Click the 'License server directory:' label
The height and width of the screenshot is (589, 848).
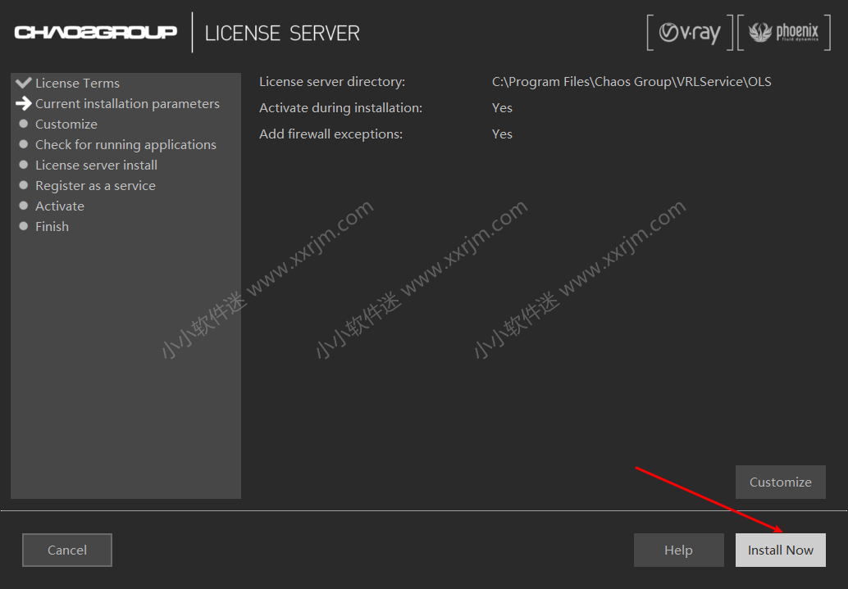click(x=332, y=82)
